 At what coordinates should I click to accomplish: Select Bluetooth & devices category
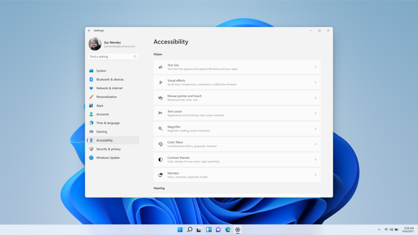pyautogui.click(x=113, y=79)
